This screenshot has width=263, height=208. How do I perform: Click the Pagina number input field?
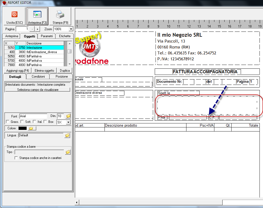(x=22, y=29)
